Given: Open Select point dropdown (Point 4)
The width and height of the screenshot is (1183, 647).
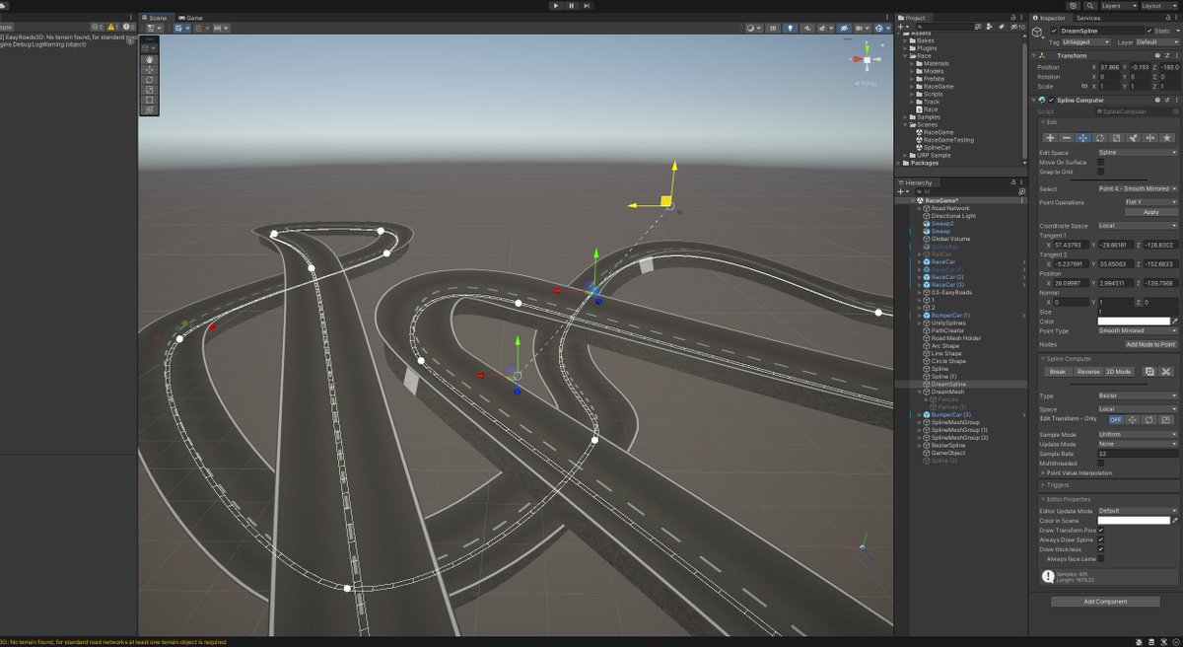Looking at the screenshot, I should (1138, 188).
